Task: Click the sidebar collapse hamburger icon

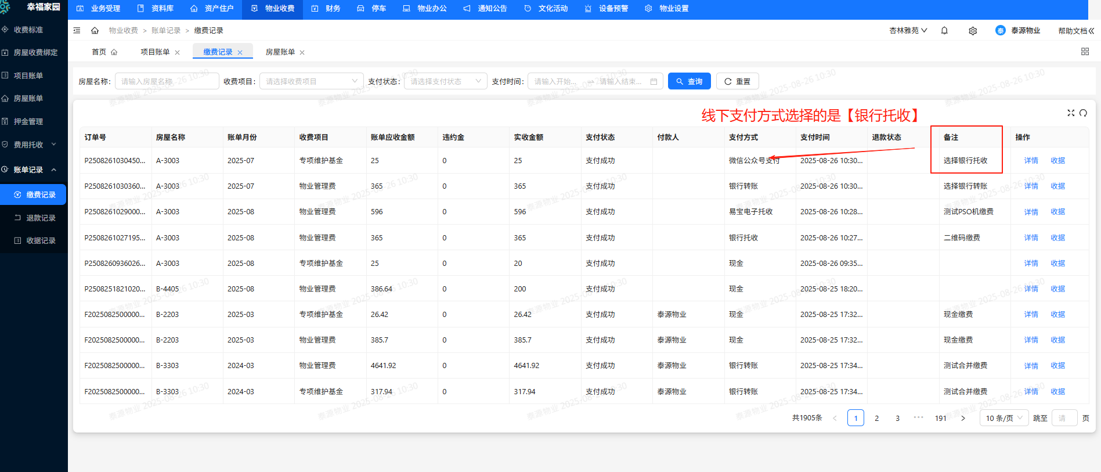Action: point(77,30)
